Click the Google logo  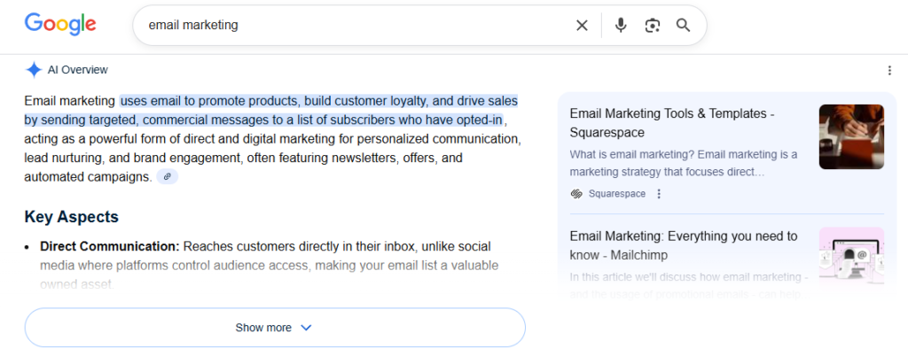[x=60, y=25]
